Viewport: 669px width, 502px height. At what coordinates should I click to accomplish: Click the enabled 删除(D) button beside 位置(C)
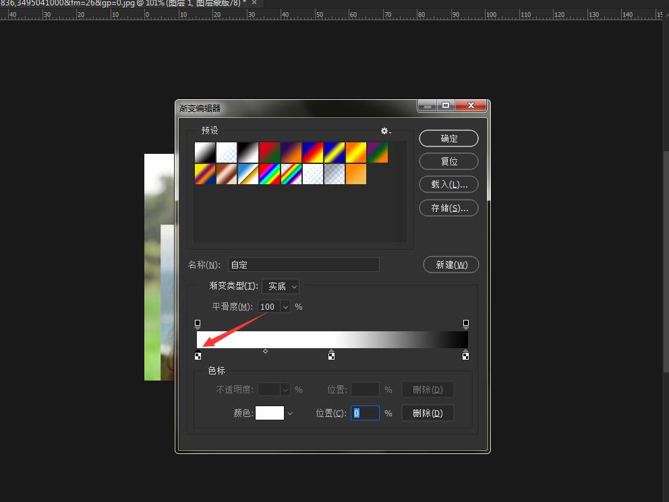(x=428, y=413)
